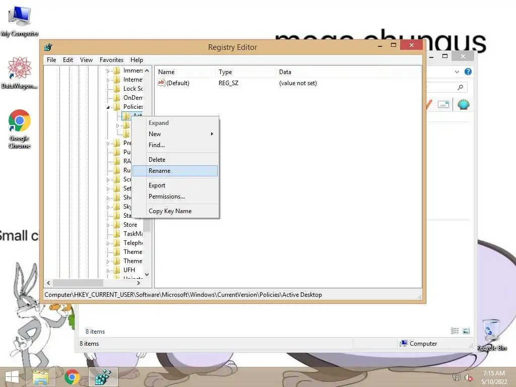Viewport: 516px width, 387px height.
Task: Open the Recycle Bin desktop icon
Action: [491, 335]
